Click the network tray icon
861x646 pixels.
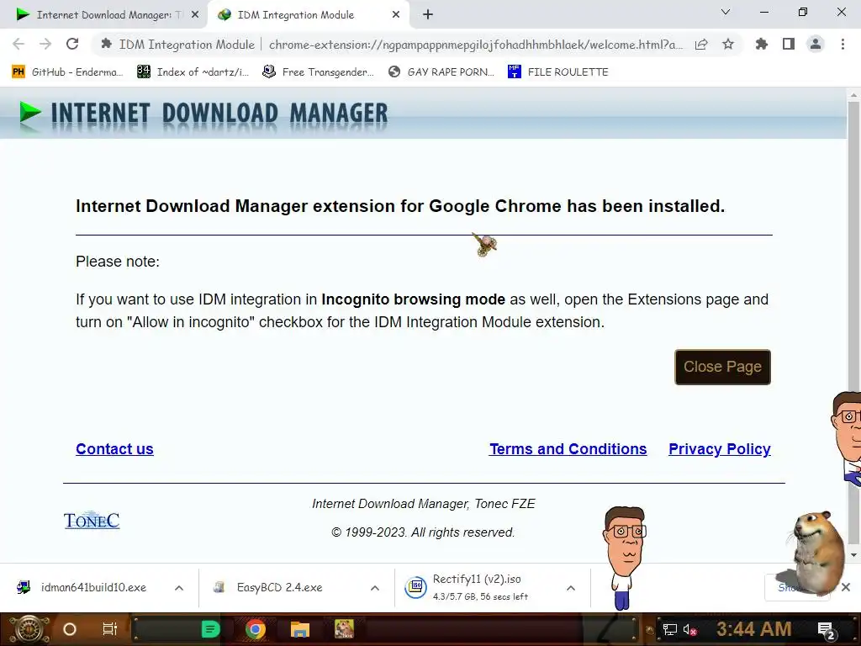tap(670, 629)
